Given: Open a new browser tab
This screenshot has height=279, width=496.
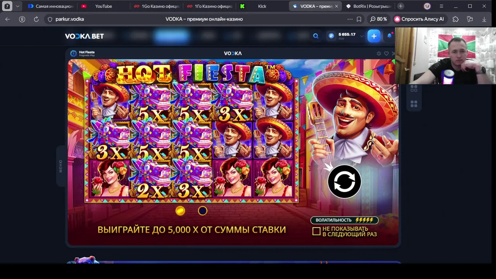Looking at the screenshot, I should click(401, 6).
